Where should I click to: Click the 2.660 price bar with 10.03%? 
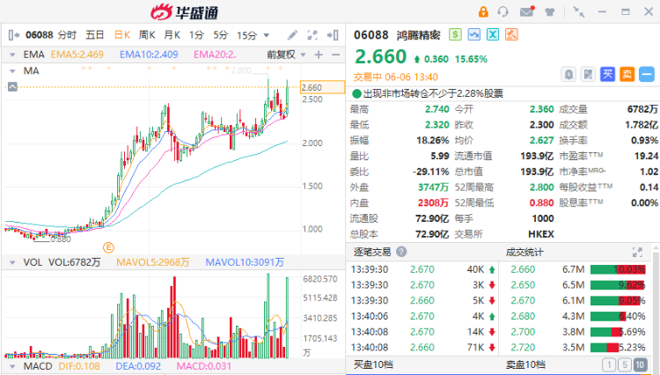pyautogui.click(x=618, y=269)
